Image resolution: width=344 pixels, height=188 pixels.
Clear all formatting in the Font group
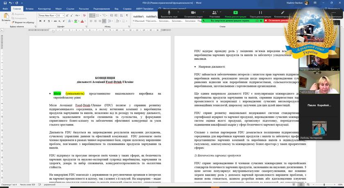(84, 16)
